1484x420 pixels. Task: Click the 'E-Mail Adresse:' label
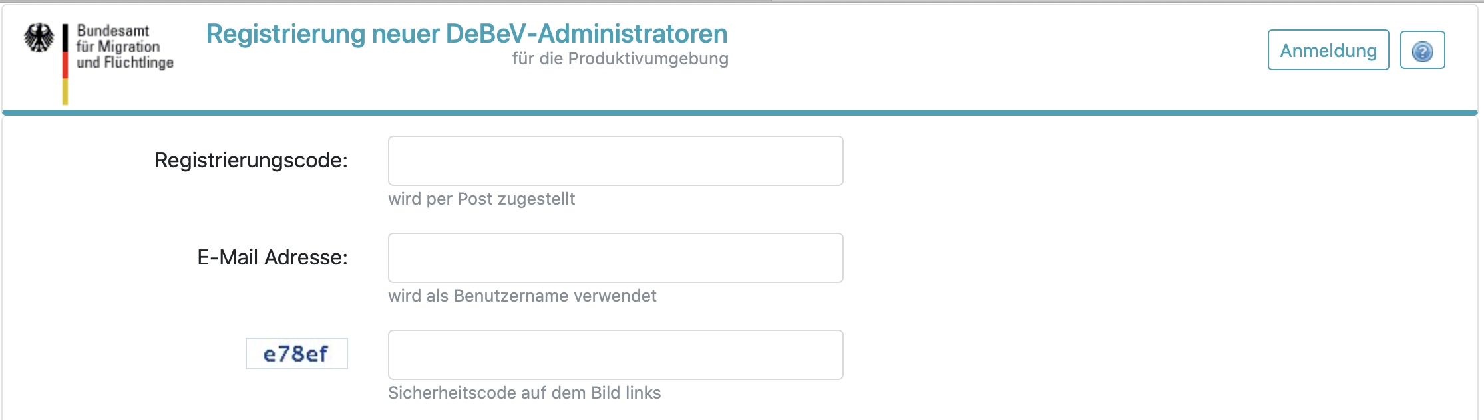click(272, 257)
